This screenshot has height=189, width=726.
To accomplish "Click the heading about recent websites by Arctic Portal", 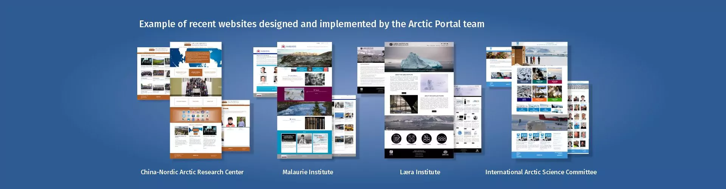I will [x=312, y=24].
